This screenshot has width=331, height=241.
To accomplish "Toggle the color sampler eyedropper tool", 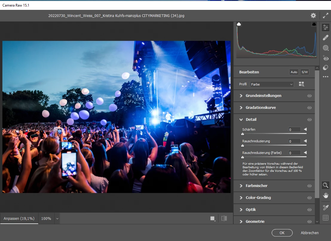I will (x=326, y=208).
